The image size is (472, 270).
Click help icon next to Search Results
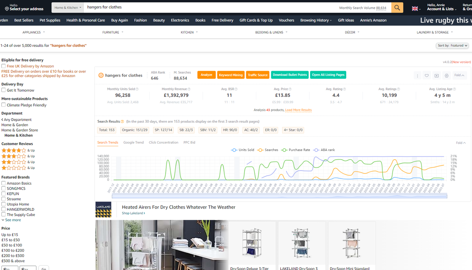122,122
